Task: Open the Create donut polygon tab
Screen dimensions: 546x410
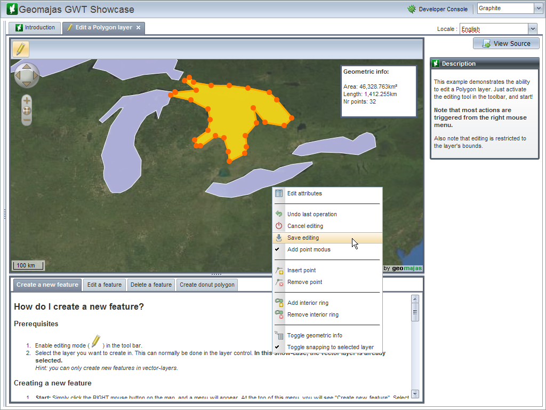Action: (207, 285)
